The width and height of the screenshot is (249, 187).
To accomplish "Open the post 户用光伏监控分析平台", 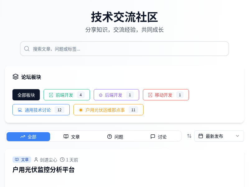I will coord(44,170).
